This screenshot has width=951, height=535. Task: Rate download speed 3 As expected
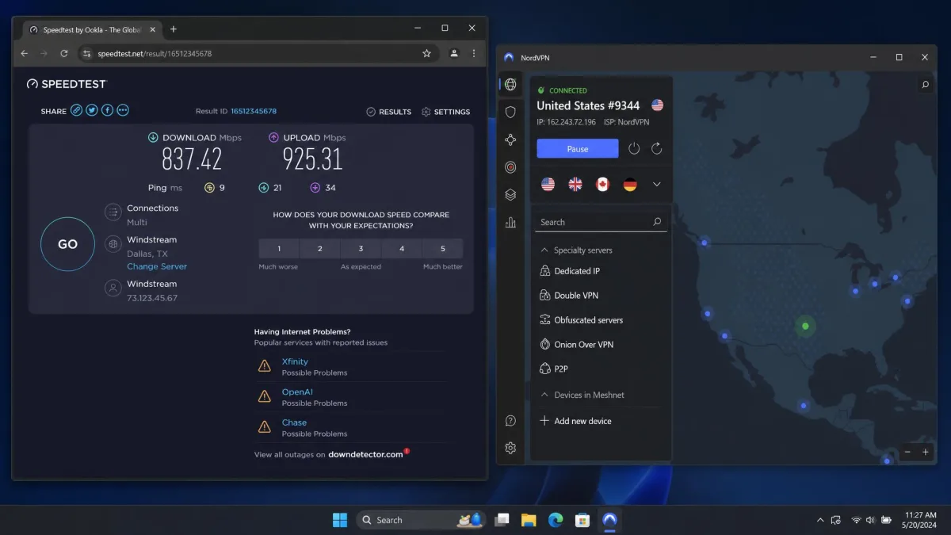pos(361,248)
